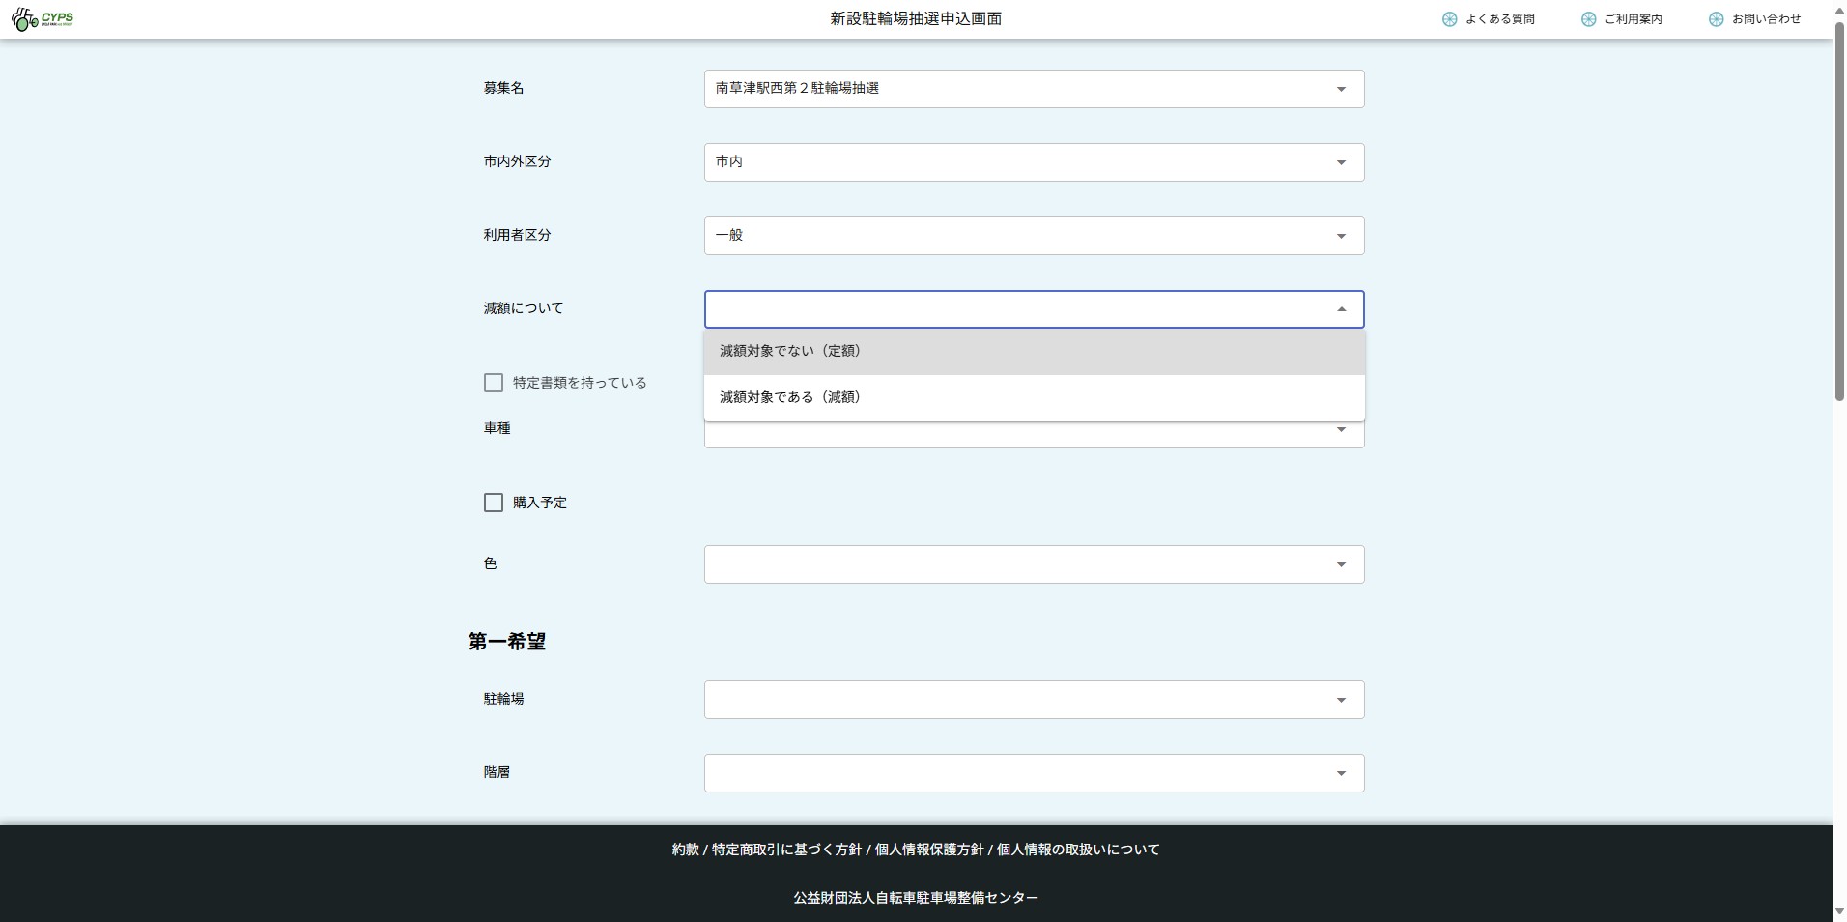The height and width of the screenshot is (922, 1847).
Task: Check 特定書類を持っている checkbox
Action: [494, 383]
